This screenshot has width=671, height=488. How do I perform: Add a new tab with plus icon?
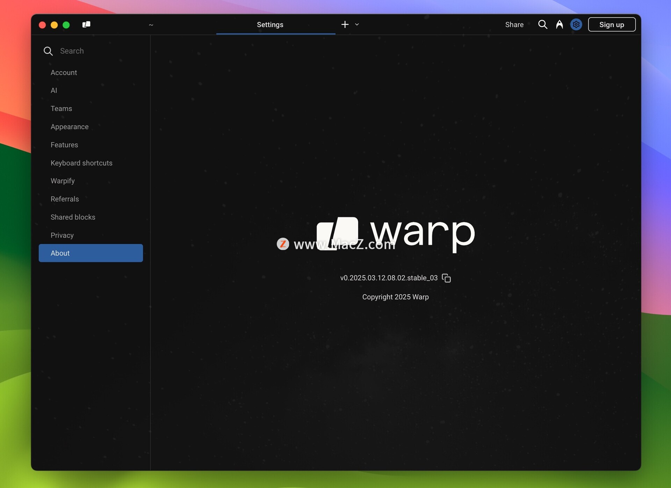pos(345,24)
